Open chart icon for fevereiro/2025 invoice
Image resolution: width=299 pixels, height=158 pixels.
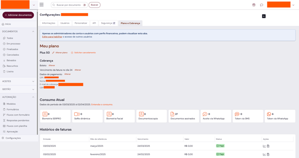coord(264,155)
